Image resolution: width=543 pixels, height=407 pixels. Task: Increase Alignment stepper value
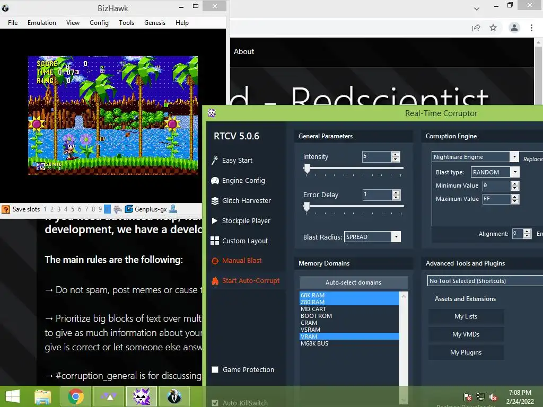527,231
